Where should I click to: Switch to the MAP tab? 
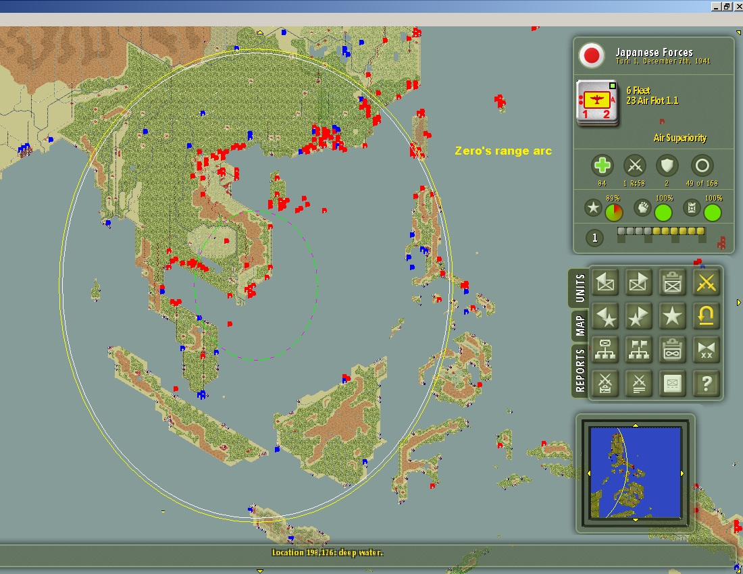[580, 326]
